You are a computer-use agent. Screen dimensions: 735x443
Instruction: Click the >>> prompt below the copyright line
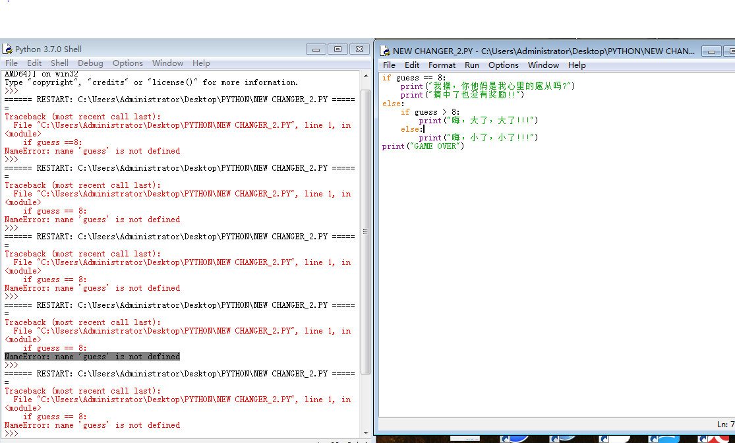(x=11, y=91)
